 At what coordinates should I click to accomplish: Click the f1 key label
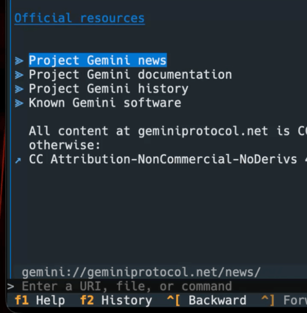[x=21, y=300]
